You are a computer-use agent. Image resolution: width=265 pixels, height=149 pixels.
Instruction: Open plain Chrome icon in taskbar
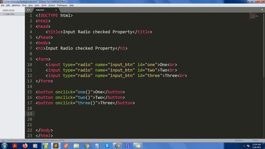[87, 146]
